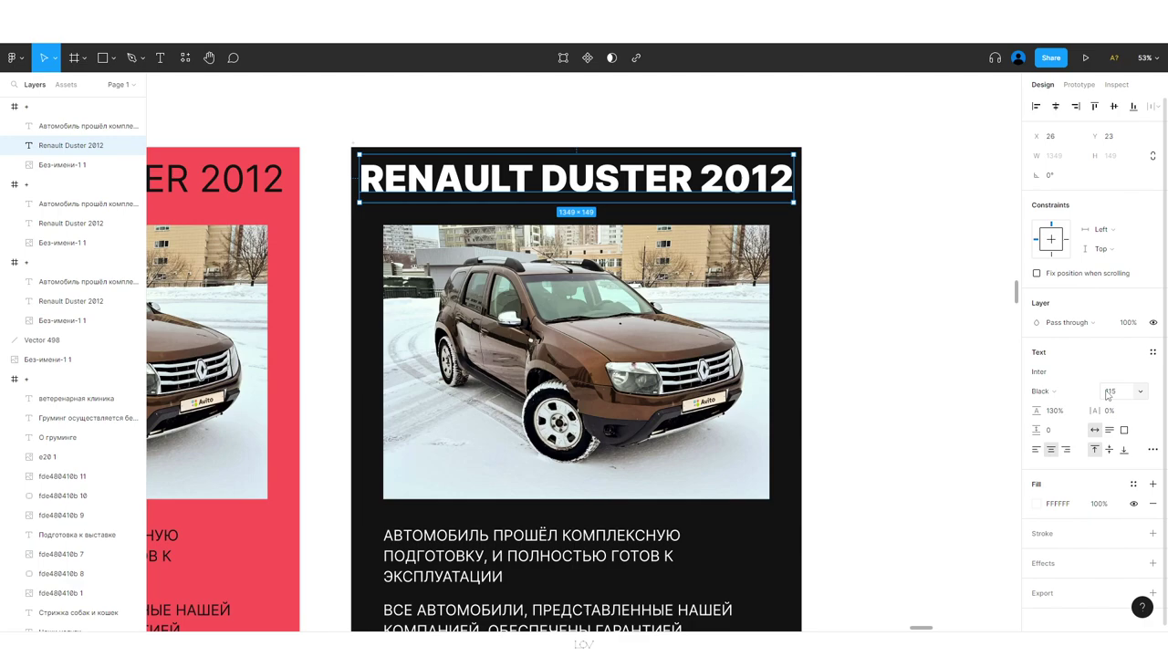Open the Resources components tool

pos(185,57)
